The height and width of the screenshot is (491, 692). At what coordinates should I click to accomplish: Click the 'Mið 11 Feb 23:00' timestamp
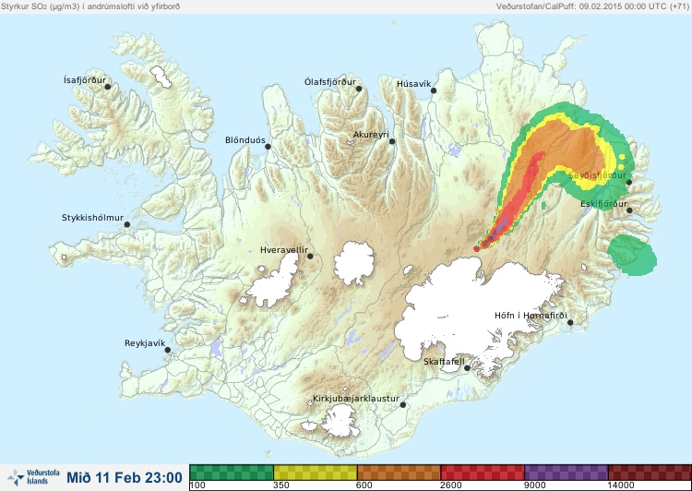click(x=125, y=477)
